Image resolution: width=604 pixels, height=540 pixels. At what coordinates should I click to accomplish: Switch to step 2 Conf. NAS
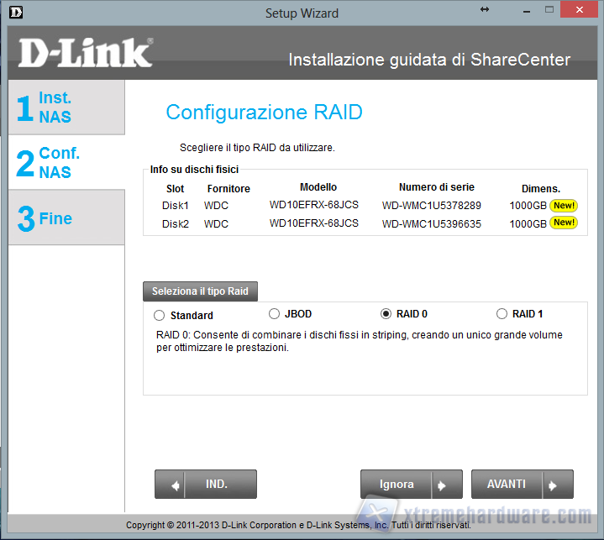(x=66, y=162)
